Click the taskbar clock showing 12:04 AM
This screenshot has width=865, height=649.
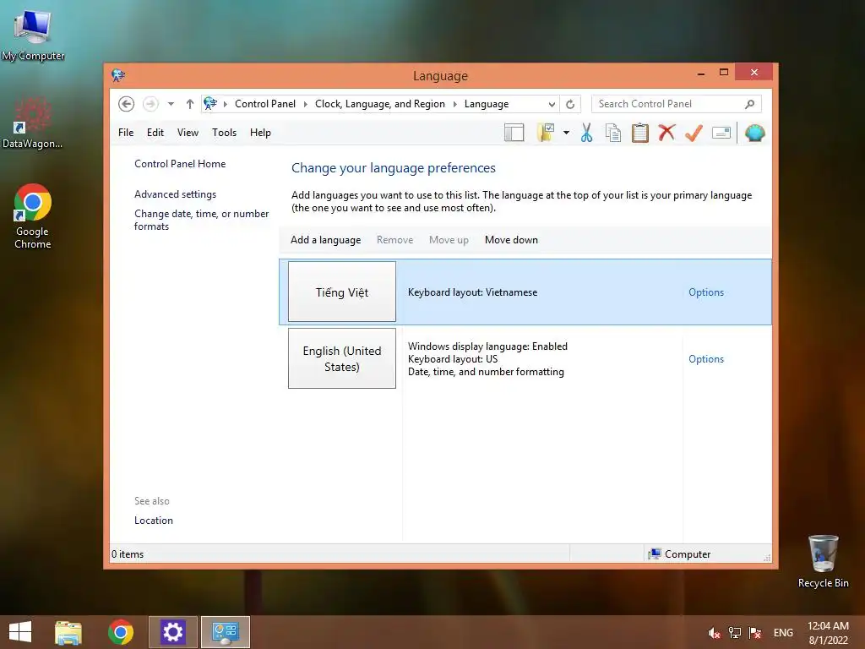(828, 632)
